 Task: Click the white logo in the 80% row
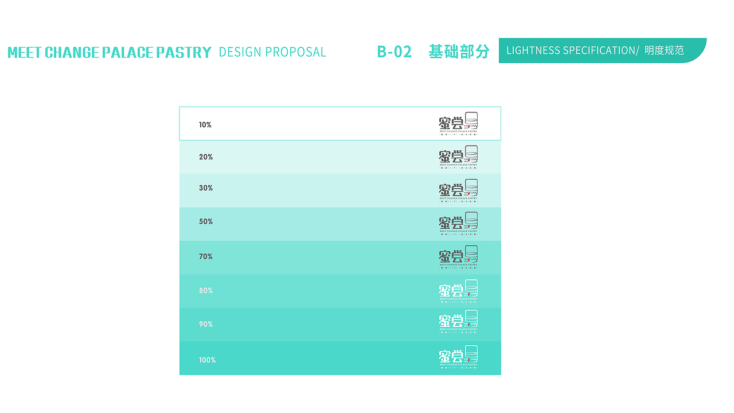458,291
